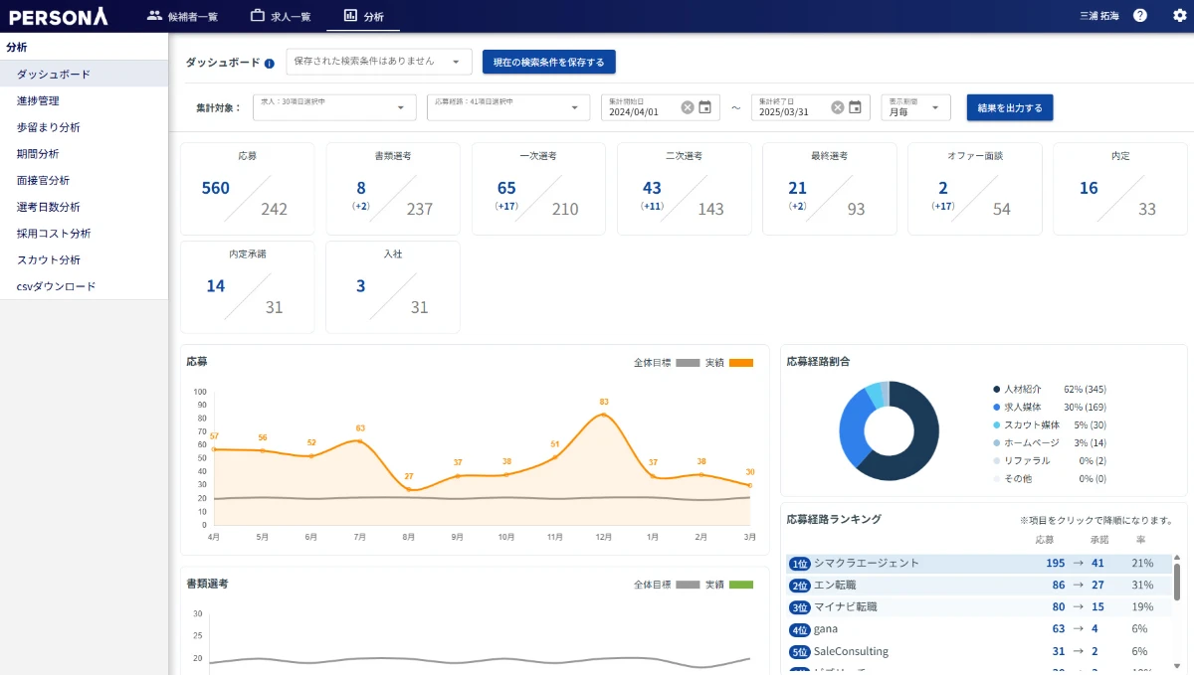Click the 候補者一覧 people icon
The width and height of the screenshot is (1194, 675).
153,15
